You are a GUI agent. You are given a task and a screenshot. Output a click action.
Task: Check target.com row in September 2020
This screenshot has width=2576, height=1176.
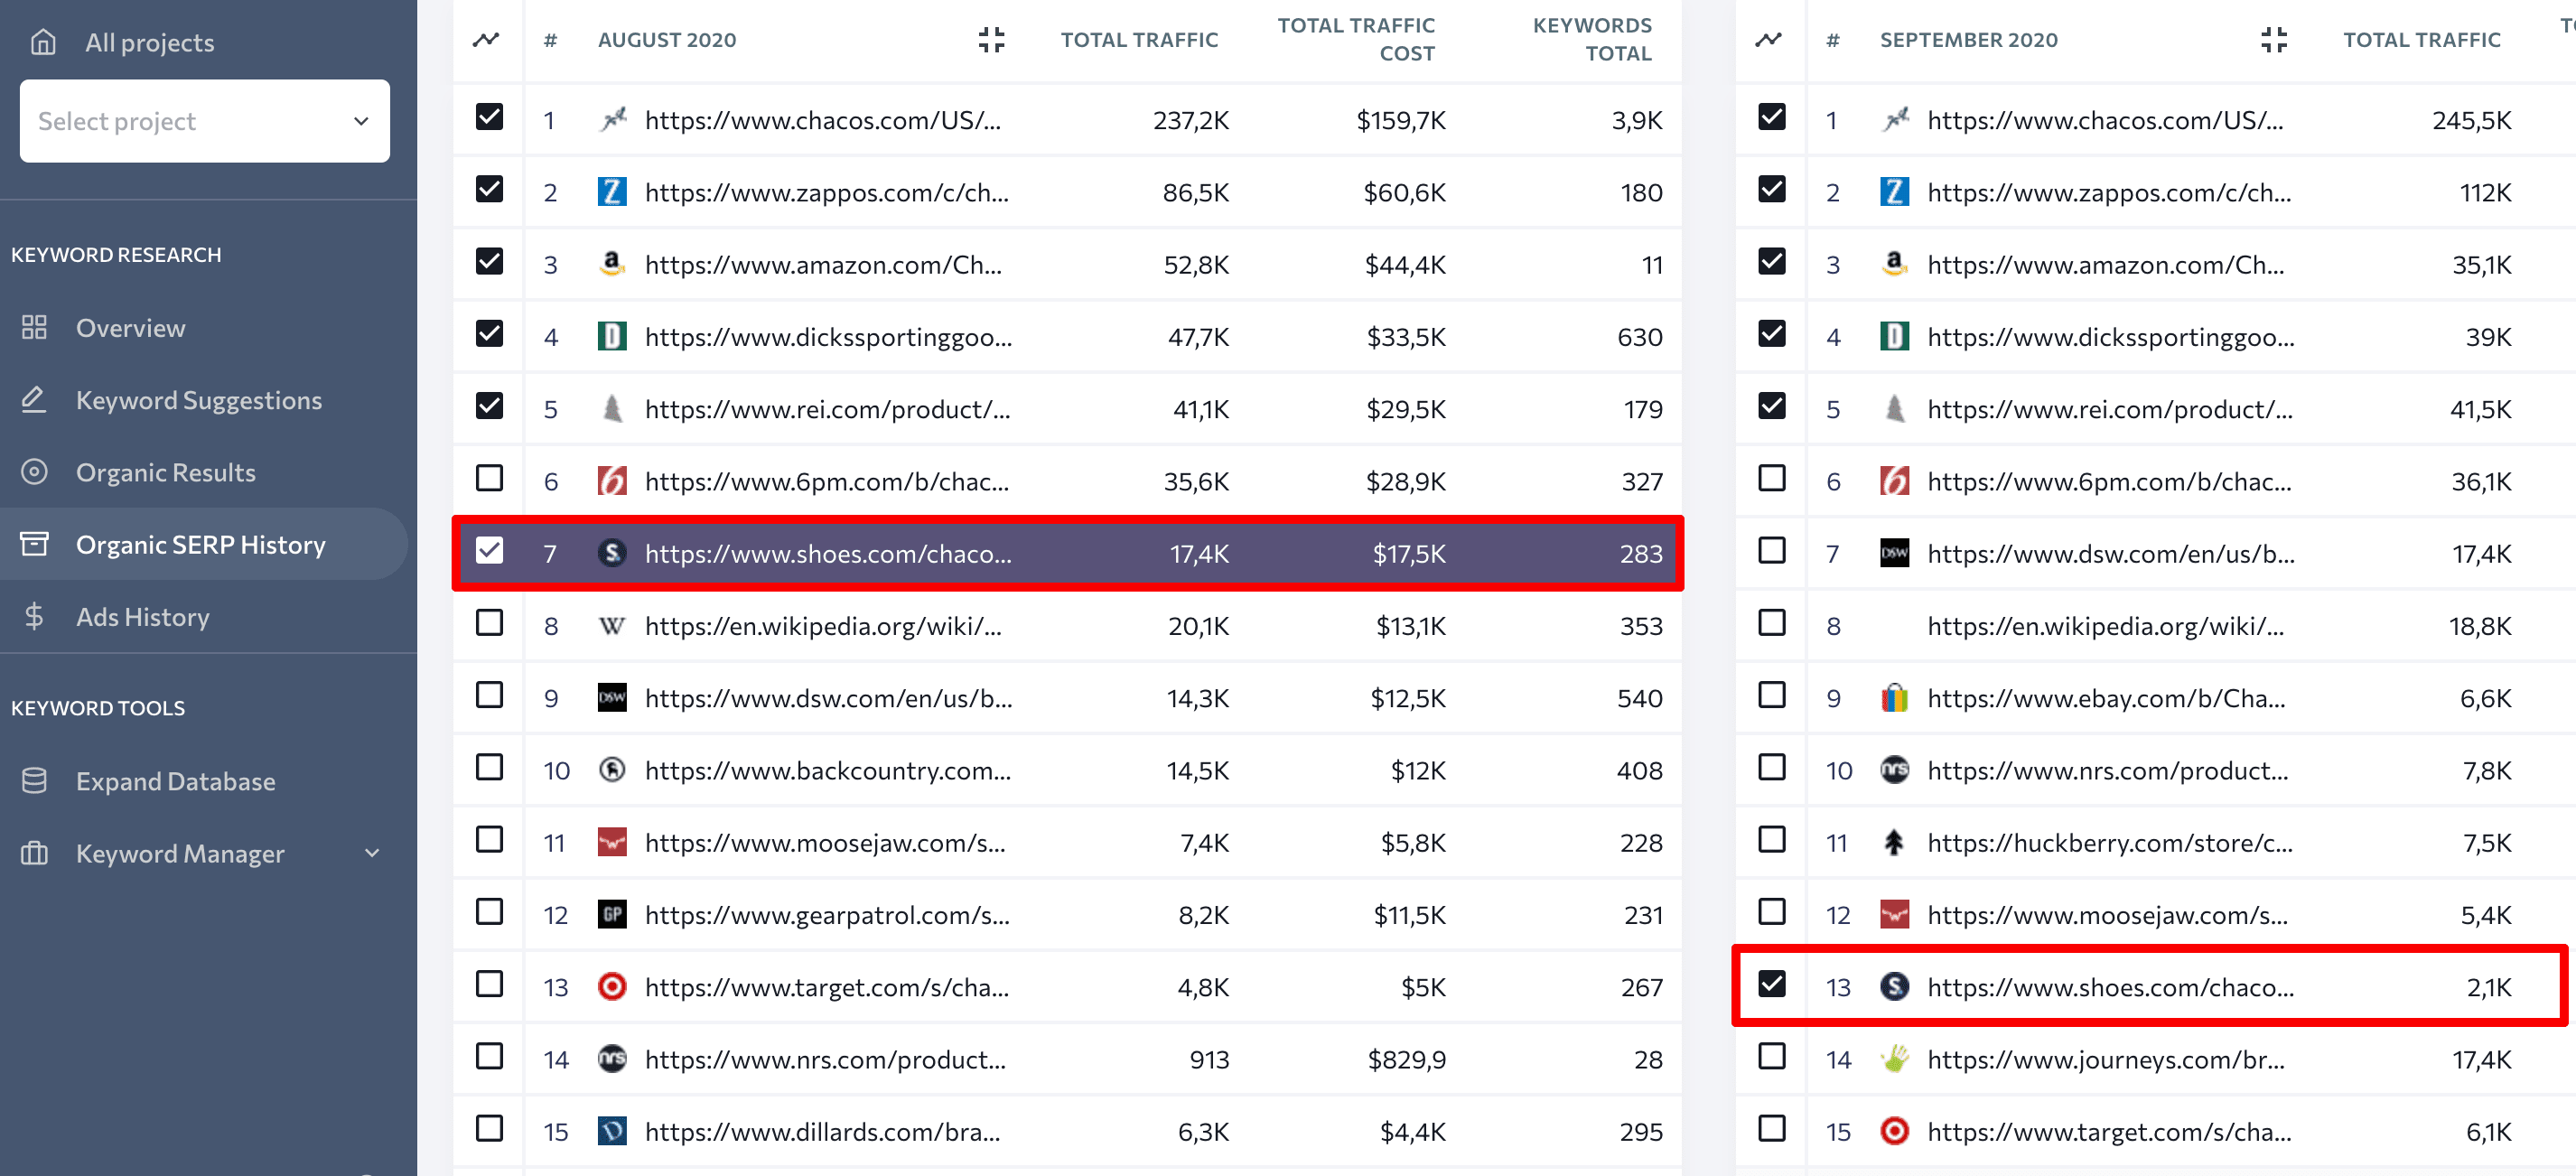1771,1128
